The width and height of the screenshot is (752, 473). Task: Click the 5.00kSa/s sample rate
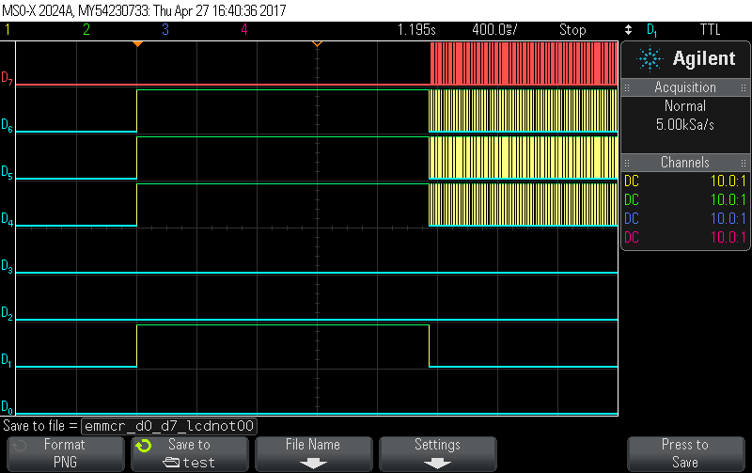click(685, 125)
